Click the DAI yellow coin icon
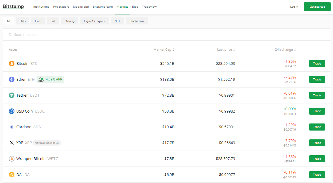Image resolution: width=333 pixels, height=183 pixels. tap(11, 174)
